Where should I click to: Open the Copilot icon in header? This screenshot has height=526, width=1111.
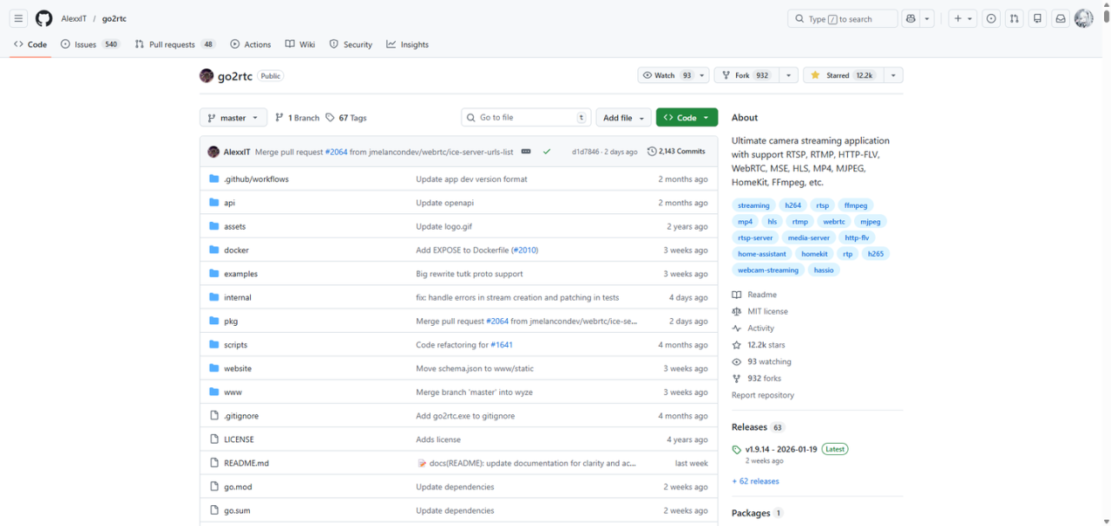tap(910, 19)
